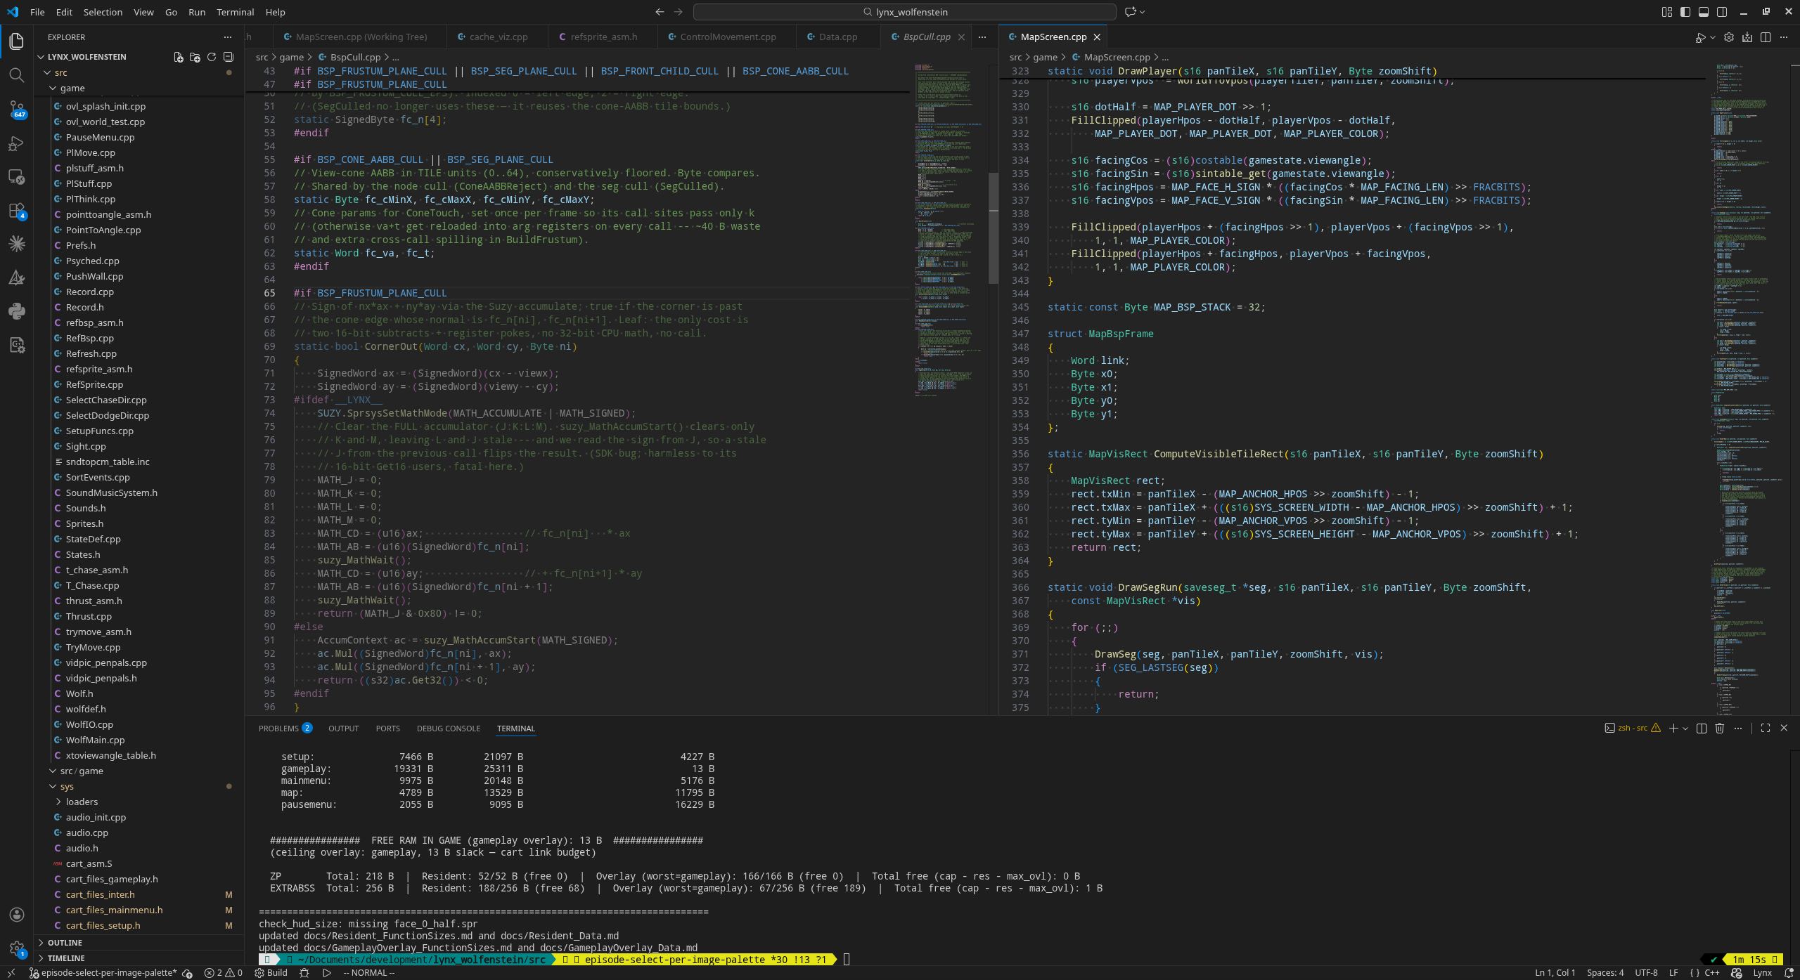
Task: Open the customize layout control
Action: pos(1667,12)
